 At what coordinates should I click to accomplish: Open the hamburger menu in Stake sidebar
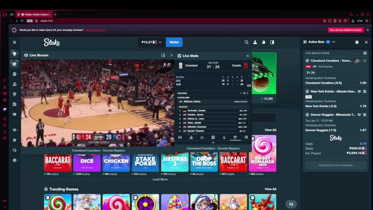(14, 42)
